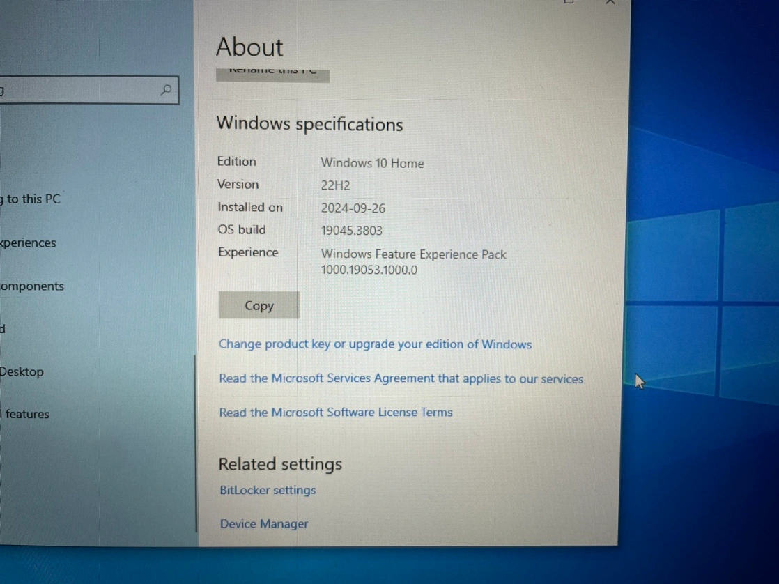Image resolution: width=779 pixels, height=584 pixels.
Task: Select sidebar item ending in 'Desktop'
Action: pyautogui.click(x=22, y=371)
